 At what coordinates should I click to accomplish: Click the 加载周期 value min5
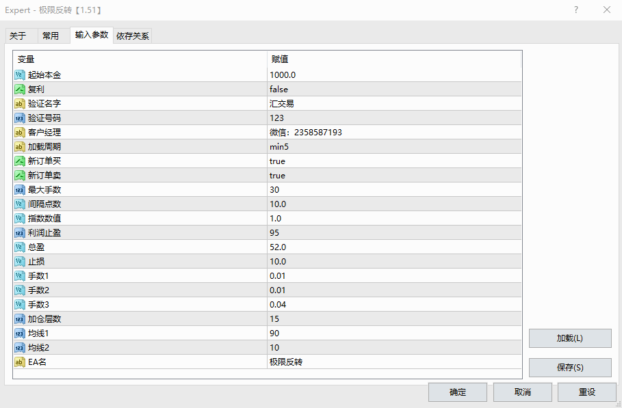279,147
